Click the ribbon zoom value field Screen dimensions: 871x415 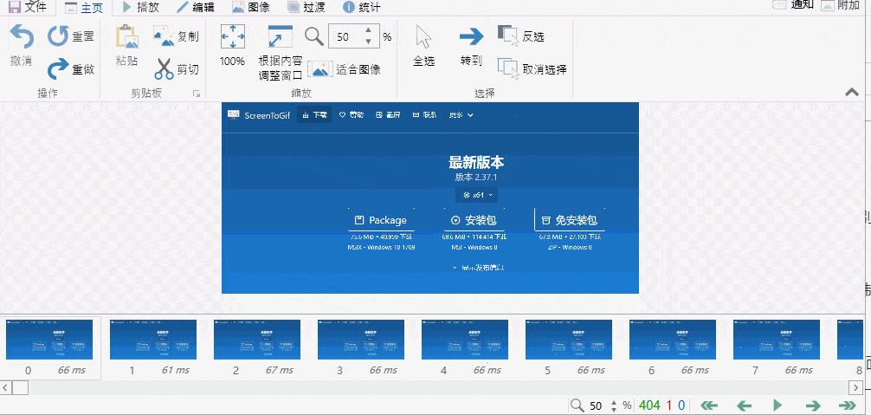click(345, 36)
